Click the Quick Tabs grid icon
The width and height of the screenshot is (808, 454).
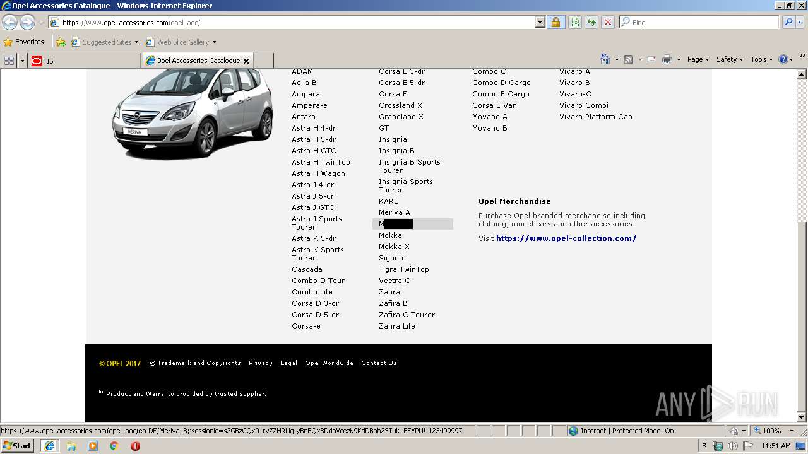(9, 61)
